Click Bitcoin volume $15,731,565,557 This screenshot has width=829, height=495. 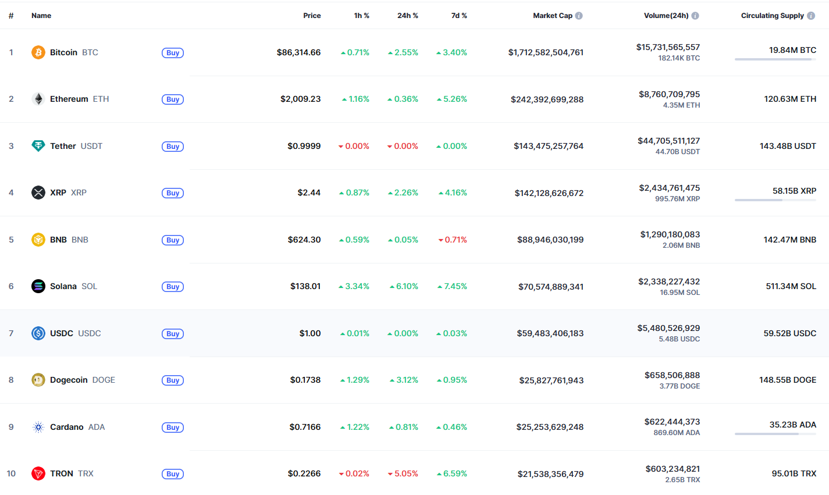[668, 47]
